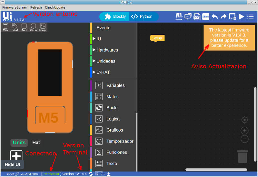
Task: Open the forum chat bubble icon
Action: pyautogui.click(x=188, y=17)
